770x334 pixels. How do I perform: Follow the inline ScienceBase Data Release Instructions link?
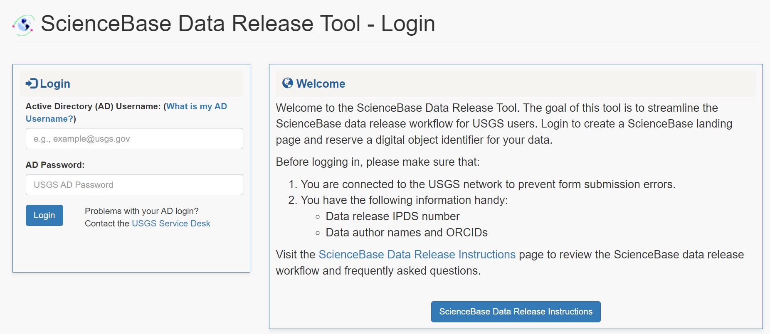[417, 254]
